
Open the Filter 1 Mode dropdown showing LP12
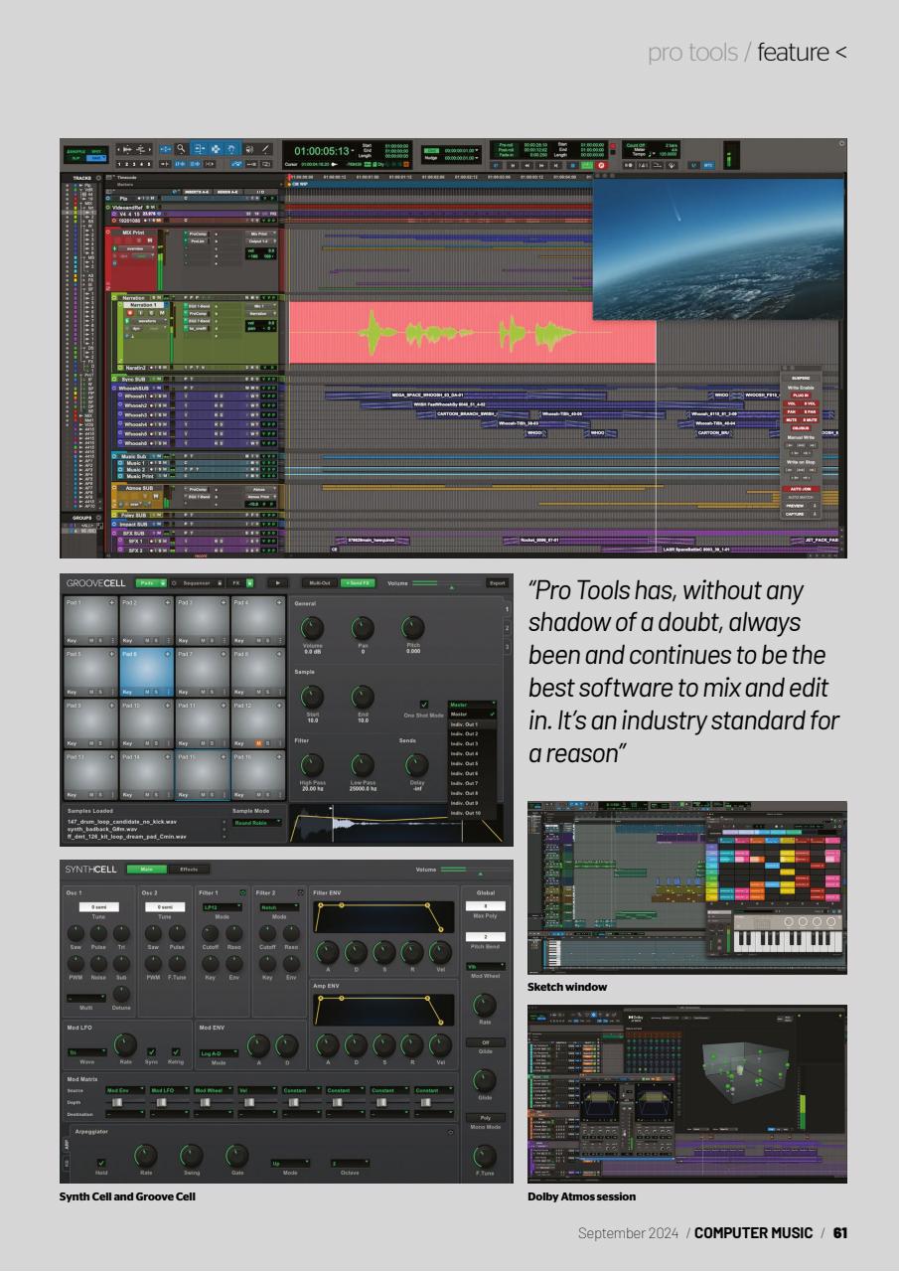pos(221,909)
